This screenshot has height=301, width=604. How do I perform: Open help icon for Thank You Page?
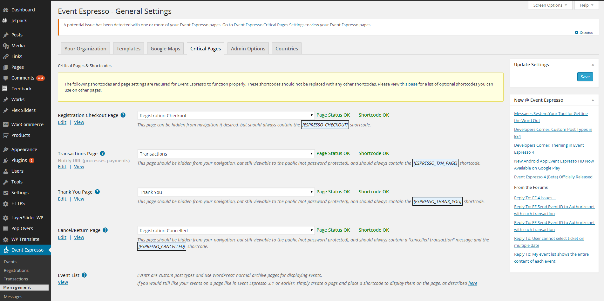(x=97, y=192)
